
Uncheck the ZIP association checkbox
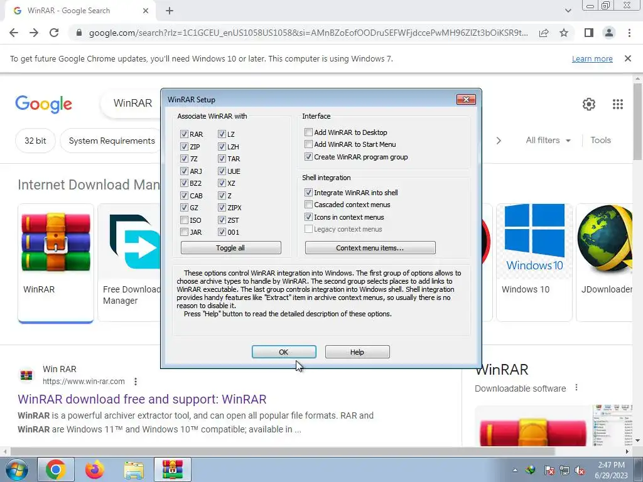pos(184,146)
